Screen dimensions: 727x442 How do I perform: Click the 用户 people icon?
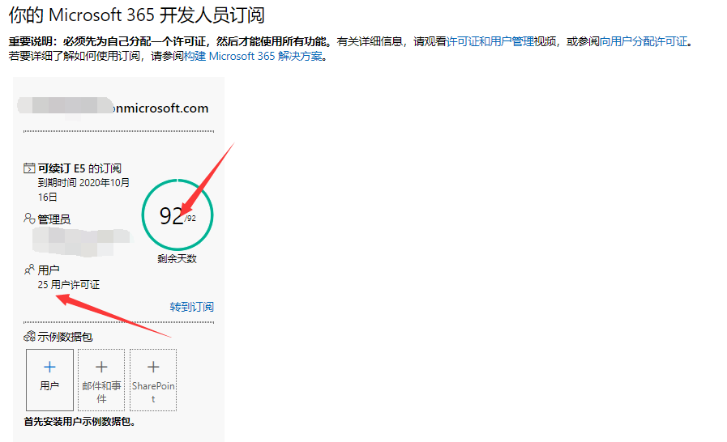(x=29, y=270)
